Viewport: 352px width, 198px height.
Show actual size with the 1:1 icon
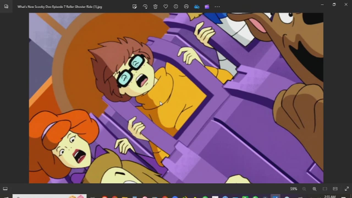[x=335, y=189]
